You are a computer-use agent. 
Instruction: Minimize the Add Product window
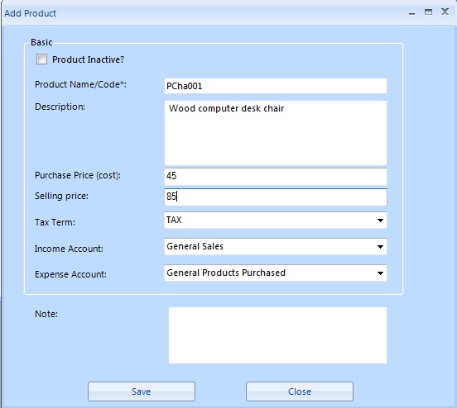tap(411, 12)
